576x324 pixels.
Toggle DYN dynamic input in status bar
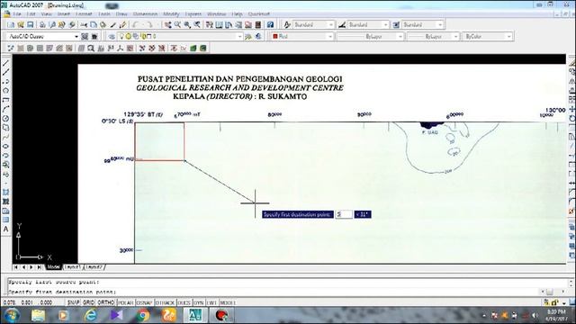click(198, 302)
